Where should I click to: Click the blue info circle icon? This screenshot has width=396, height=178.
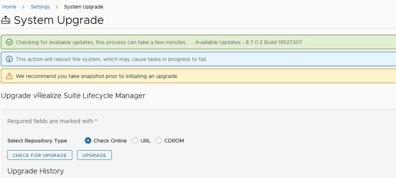coord(9,59)
